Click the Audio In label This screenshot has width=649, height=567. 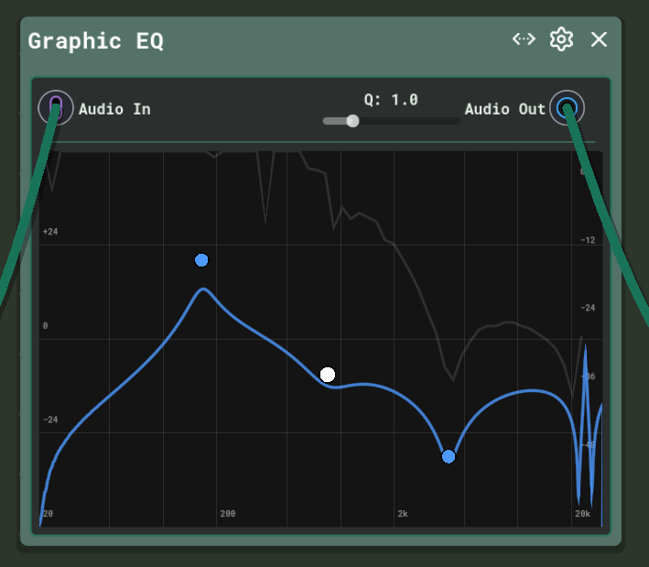coord(114,109)
